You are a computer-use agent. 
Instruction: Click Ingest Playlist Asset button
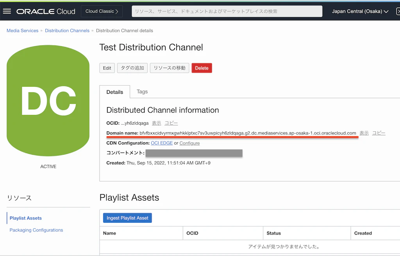coord(128,218)
